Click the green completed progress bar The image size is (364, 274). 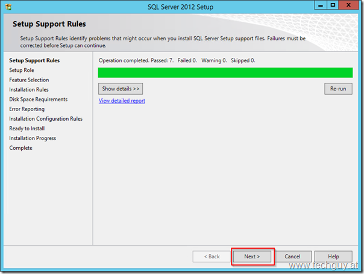(225, 72)
